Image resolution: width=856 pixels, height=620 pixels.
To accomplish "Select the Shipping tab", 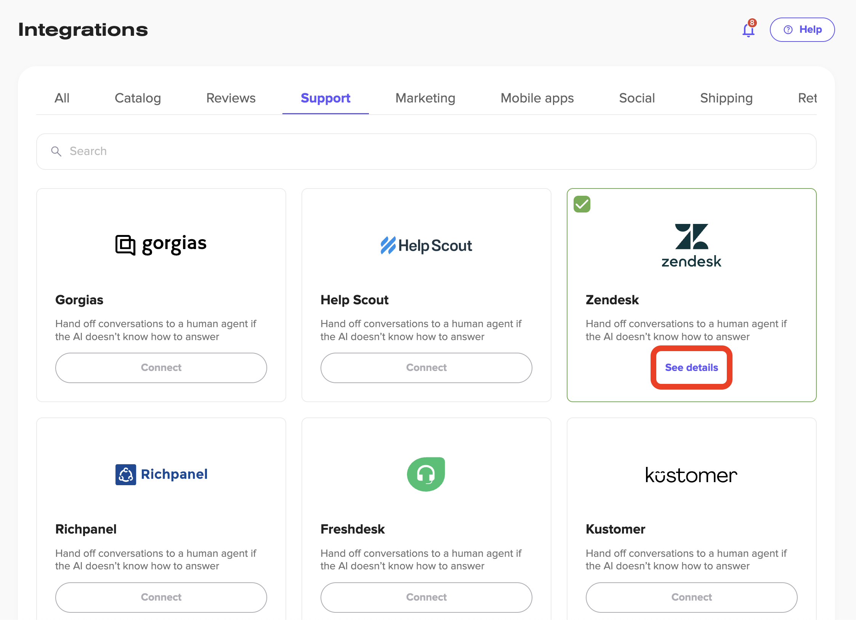I will (x=726, y=98).
